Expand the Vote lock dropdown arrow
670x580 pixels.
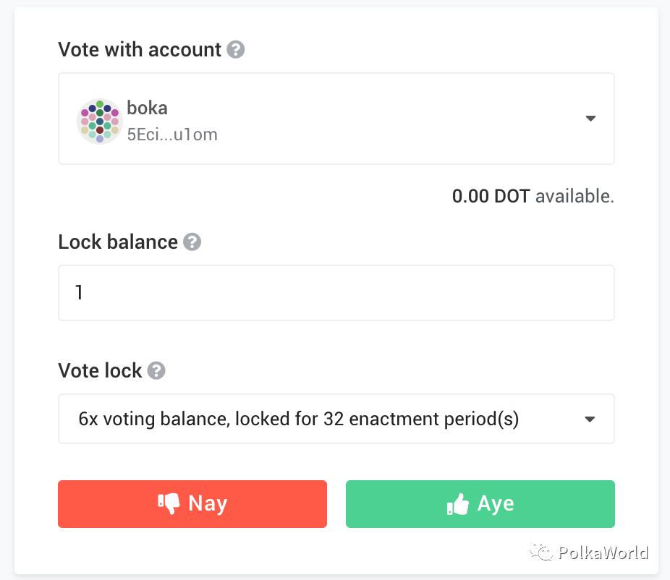tap(590, 419)
